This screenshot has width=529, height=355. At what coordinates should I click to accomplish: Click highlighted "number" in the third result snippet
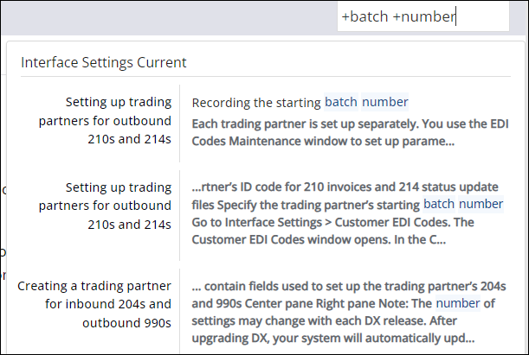click(x=456, y=302)
